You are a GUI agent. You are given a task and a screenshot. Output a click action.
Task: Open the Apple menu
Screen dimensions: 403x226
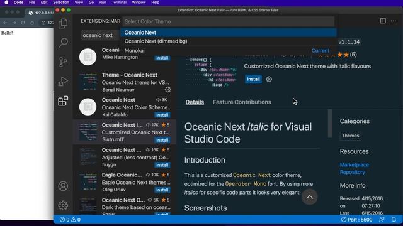point(6,3)
